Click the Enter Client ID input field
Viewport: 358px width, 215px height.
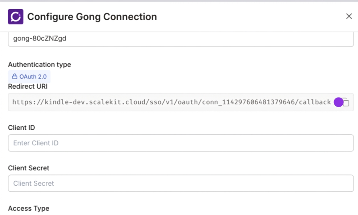[x=180, y=143]
